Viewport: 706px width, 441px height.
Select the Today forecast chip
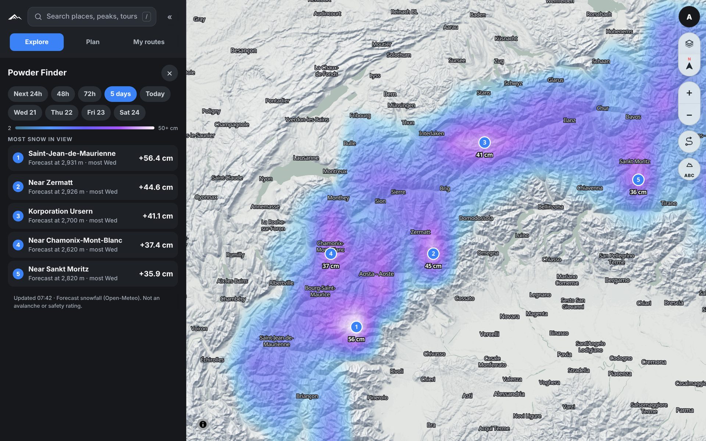pos(155,94)
